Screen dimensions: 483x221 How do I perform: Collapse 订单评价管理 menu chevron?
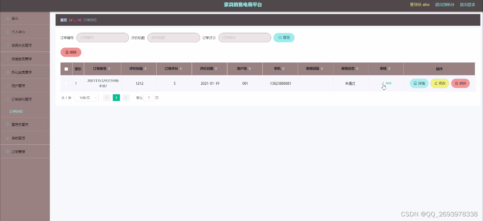tap(44, 99)
